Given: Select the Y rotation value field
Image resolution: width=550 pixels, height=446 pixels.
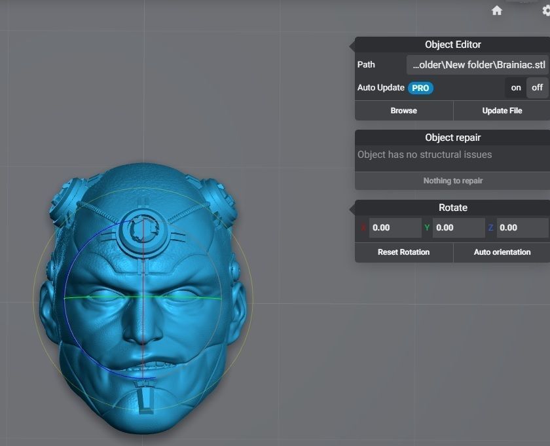Looking at the screenshot, I should point(458,228).
